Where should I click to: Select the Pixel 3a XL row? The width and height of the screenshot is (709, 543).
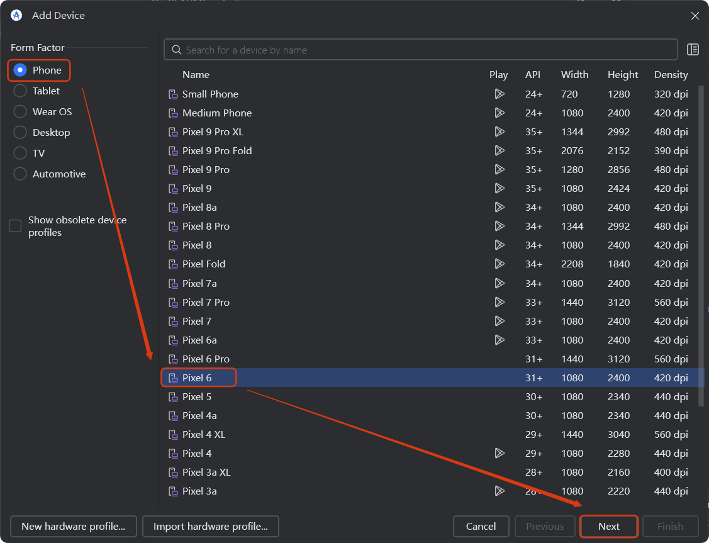[433, 473]
